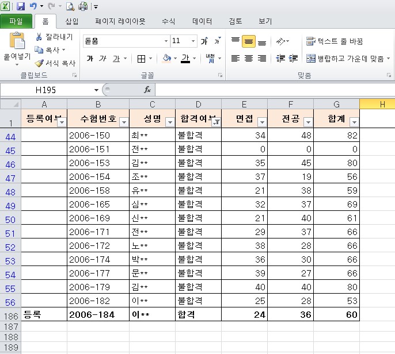Viewport: 395px width, 354px height.
Task: Align text to top of cell
Action: (236, 41)
